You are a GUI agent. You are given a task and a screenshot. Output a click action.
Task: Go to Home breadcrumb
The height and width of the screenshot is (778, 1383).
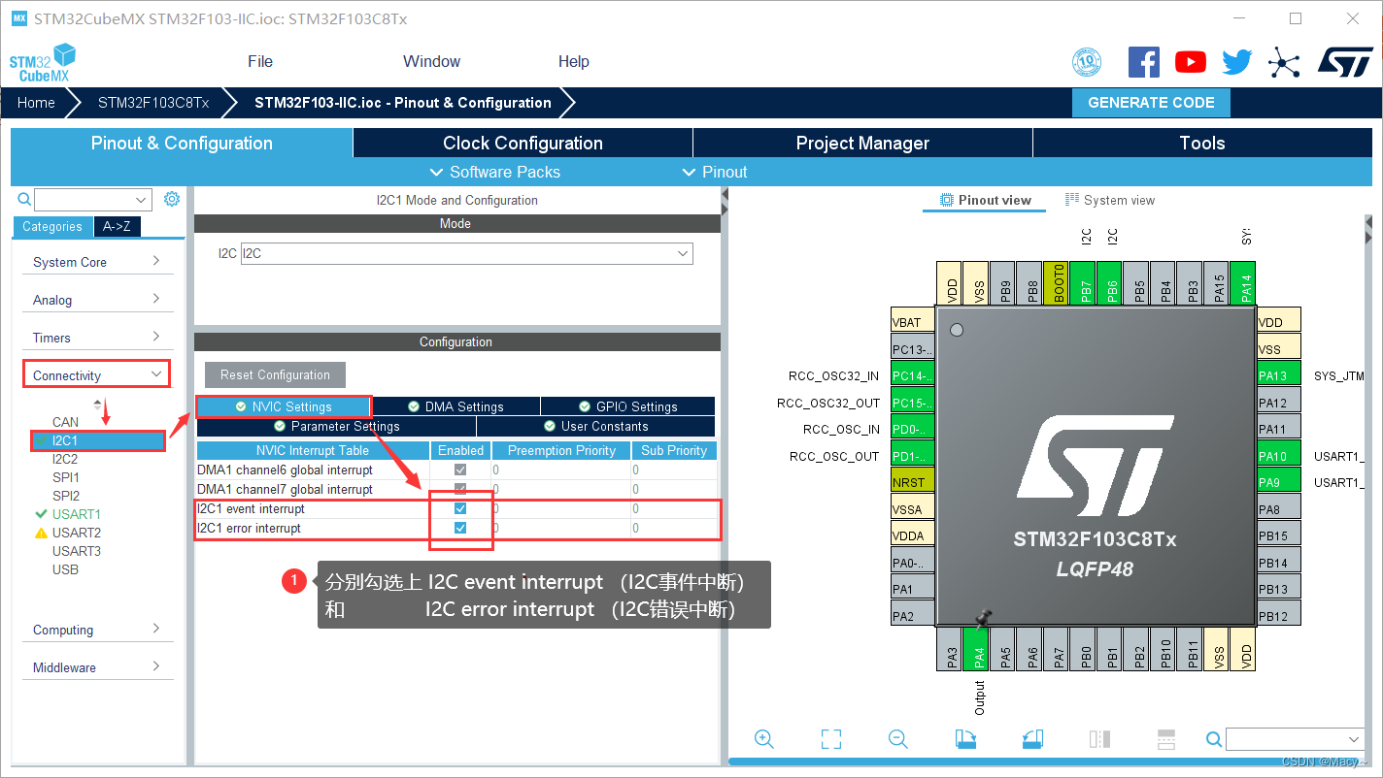(36, 102)
